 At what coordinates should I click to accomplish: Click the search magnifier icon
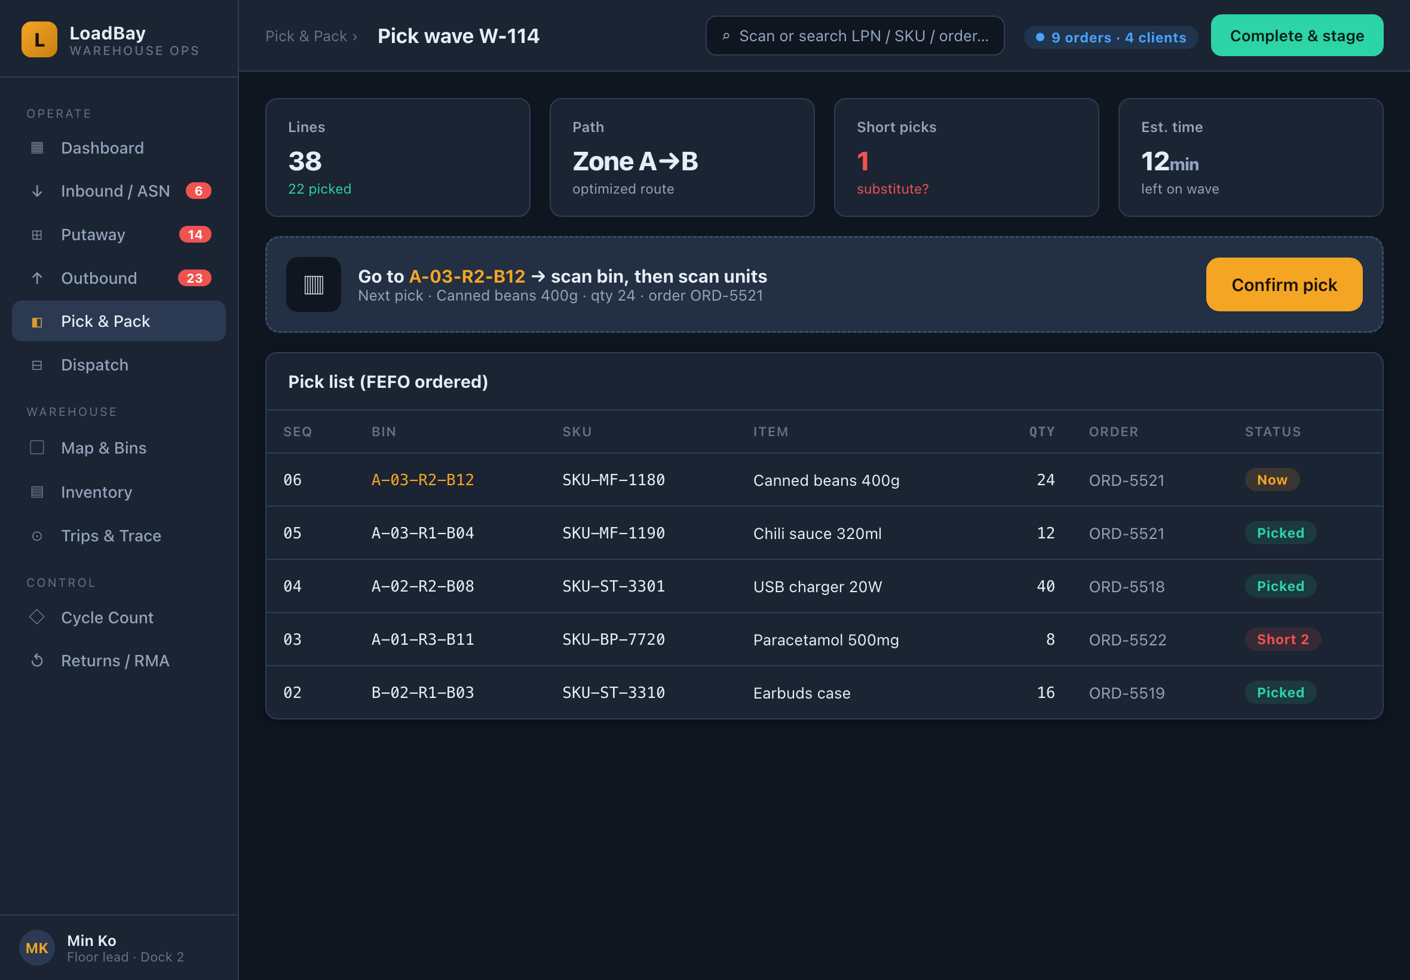(725, 36)
